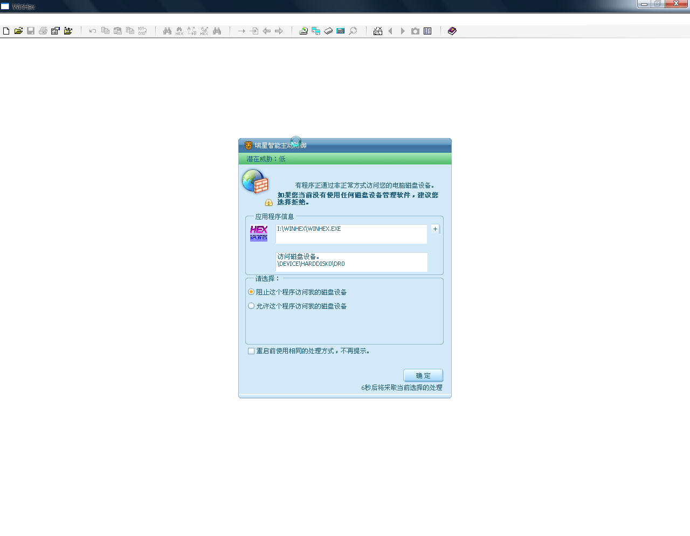The image size is (690, 536).
Task: Click the Go To Offset plain arrow icon
Action: point(241,31)
